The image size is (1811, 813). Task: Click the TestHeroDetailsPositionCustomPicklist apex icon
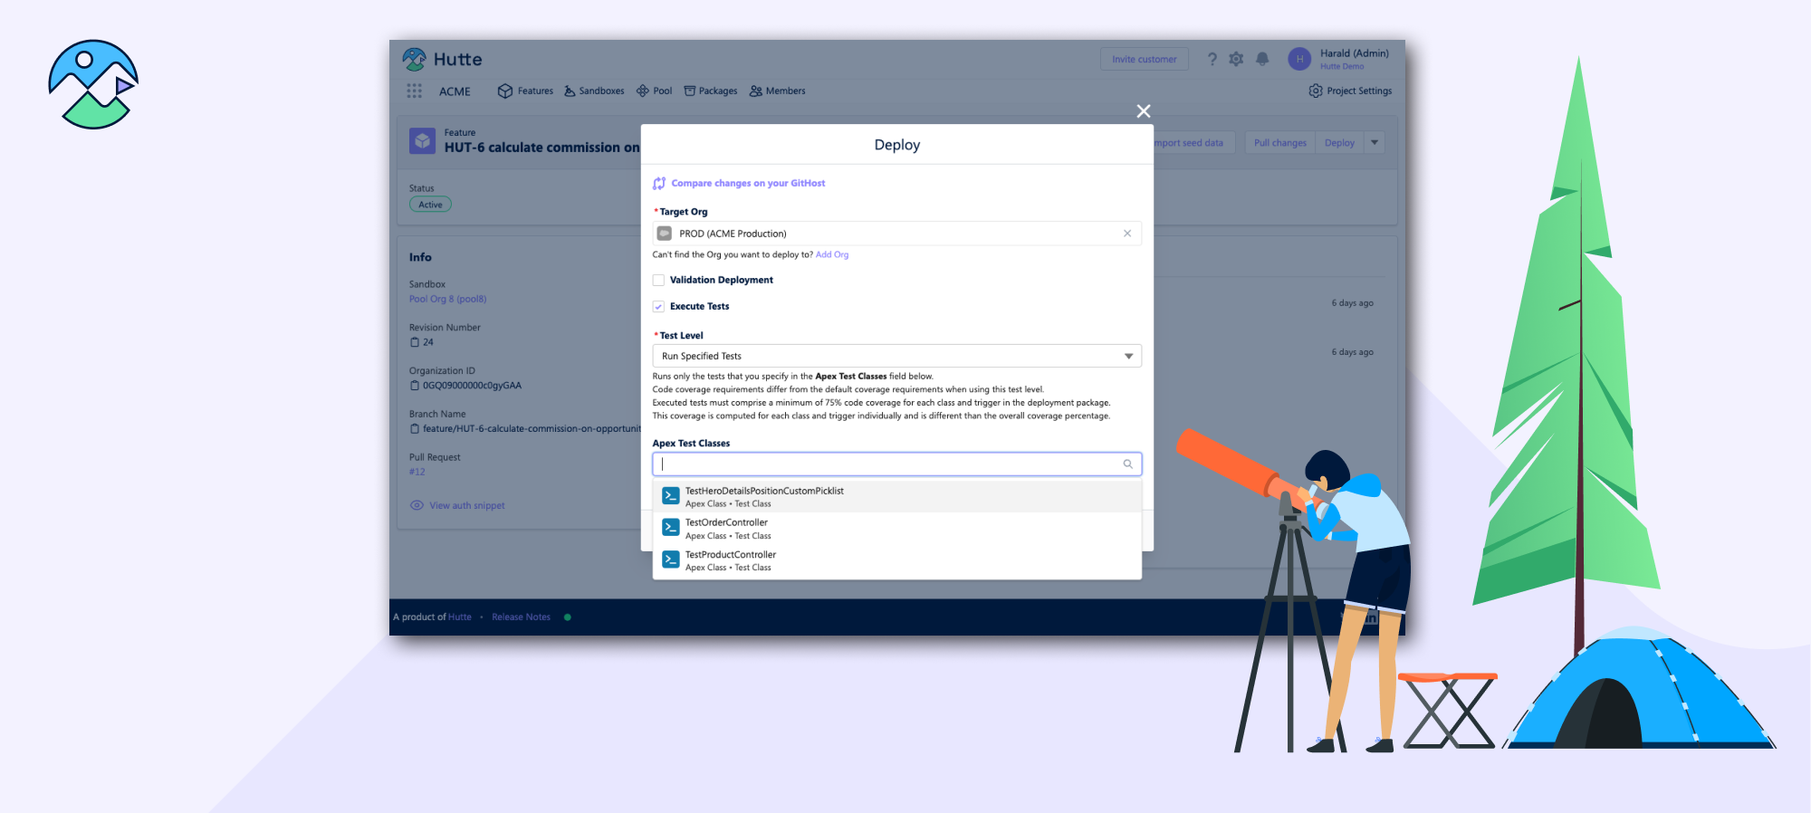(x=671, y=496)
